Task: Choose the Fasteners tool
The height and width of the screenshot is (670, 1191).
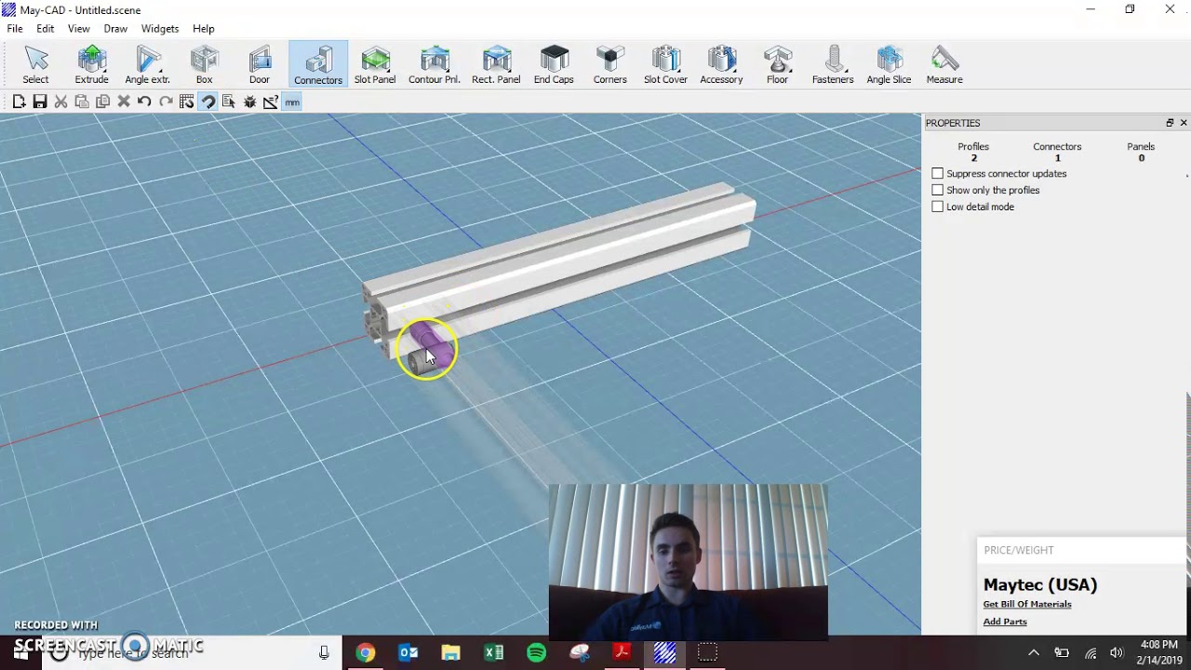Action: point(833,64)
